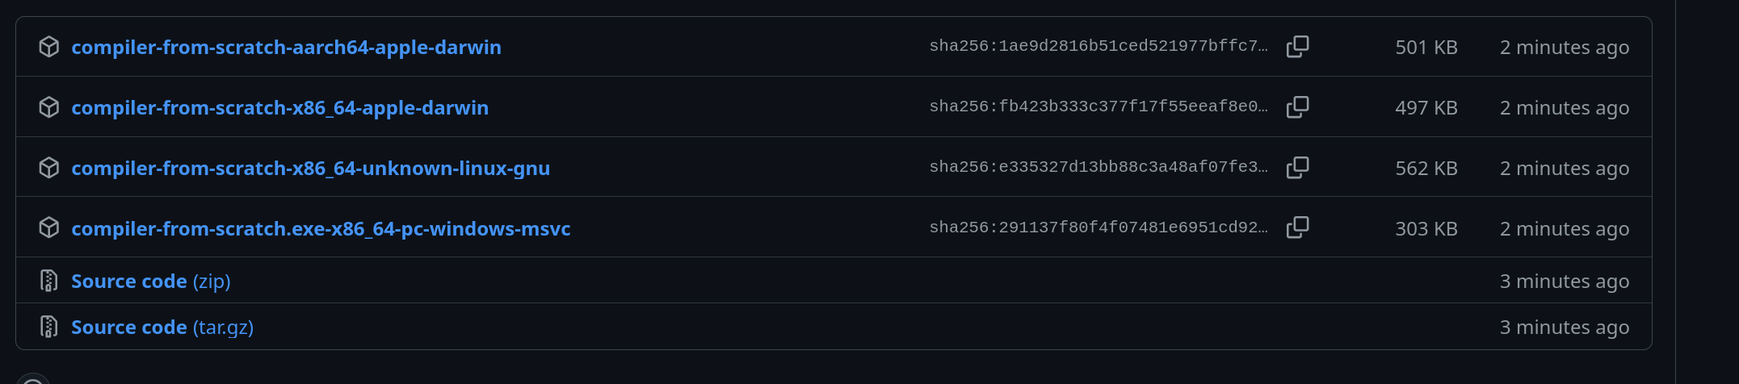Click archive icon beside Source code (tar.gz)

pos(49,327)
